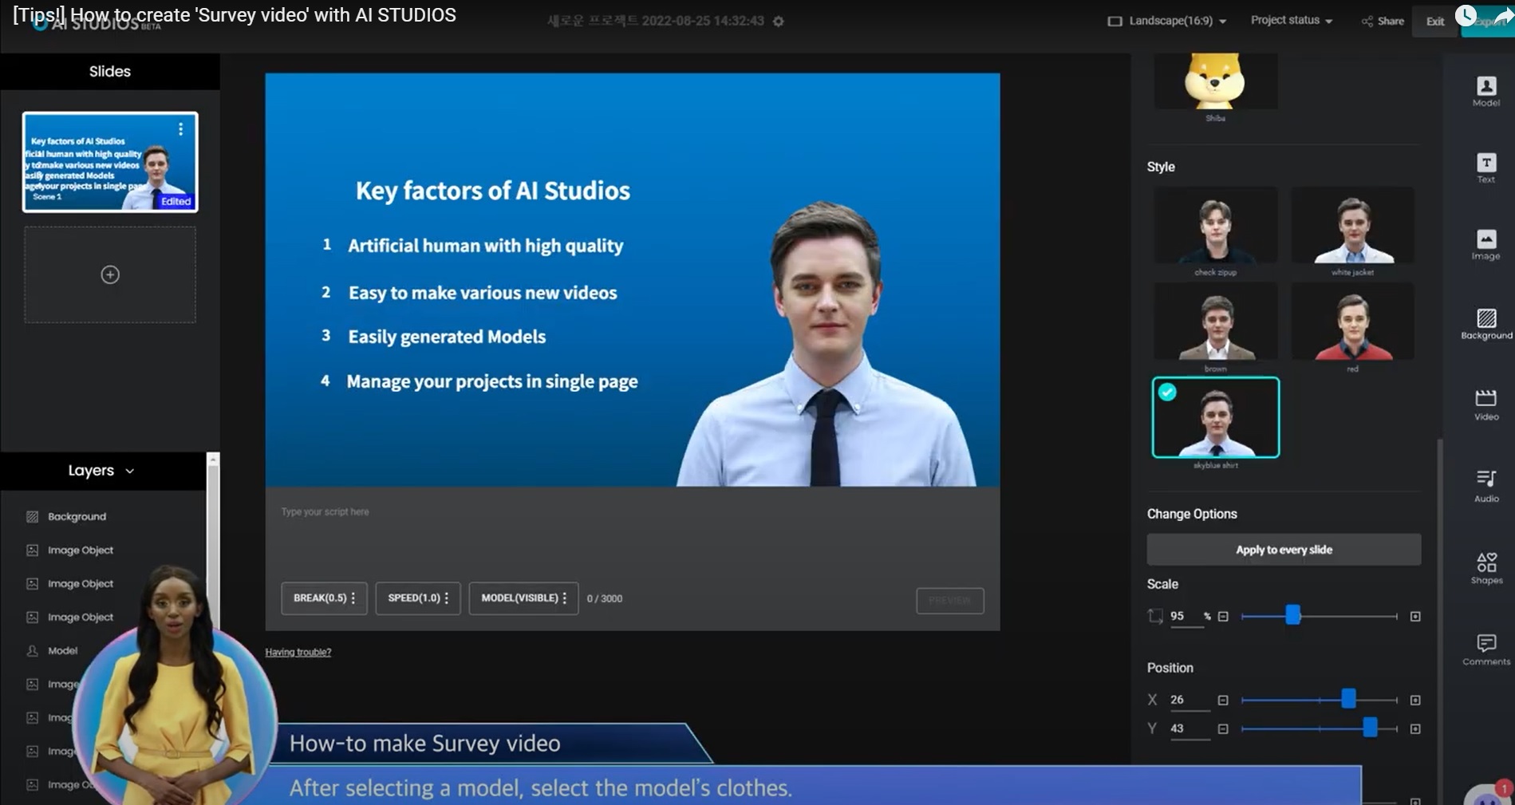Choose the Shiba model thumbnail

tap(1215, 81)
